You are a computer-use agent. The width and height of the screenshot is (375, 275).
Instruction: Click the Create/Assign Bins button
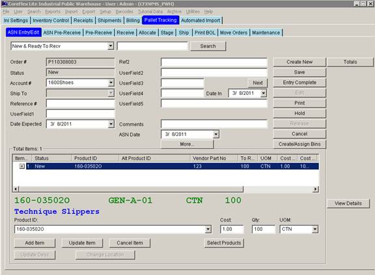tap(299, 144)
